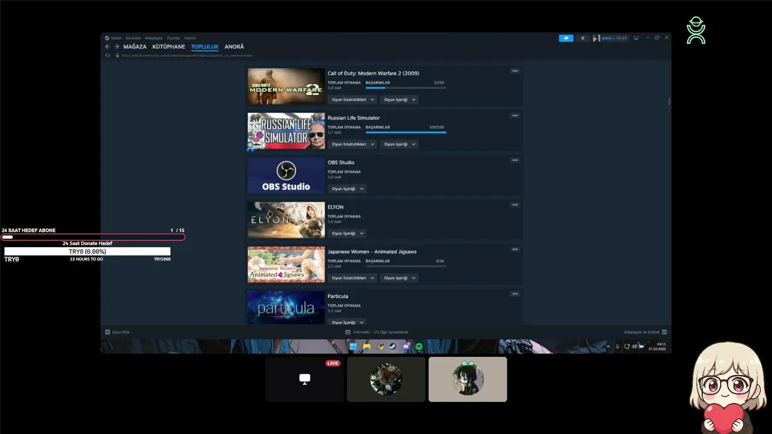
Task: Open Arkadaşlar ve Sohbet chat icon
Action: pos(664,332)
